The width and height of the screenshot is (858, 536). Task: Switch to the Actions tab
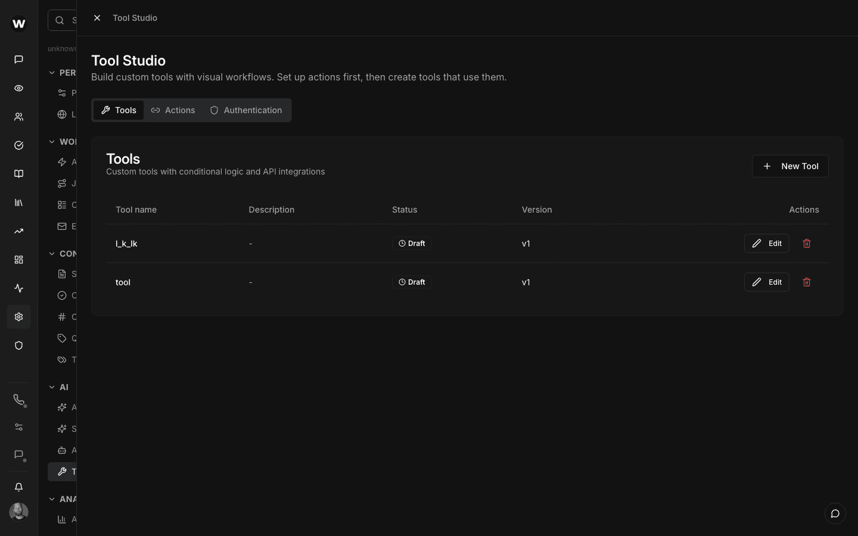[173, 110]
